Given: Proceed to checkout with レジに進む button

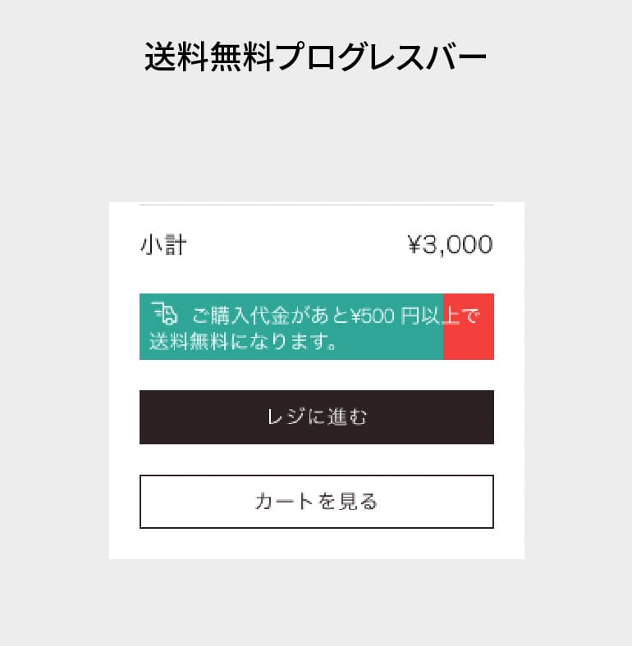Looking at the screenshot, I should (x=317, y=417).
